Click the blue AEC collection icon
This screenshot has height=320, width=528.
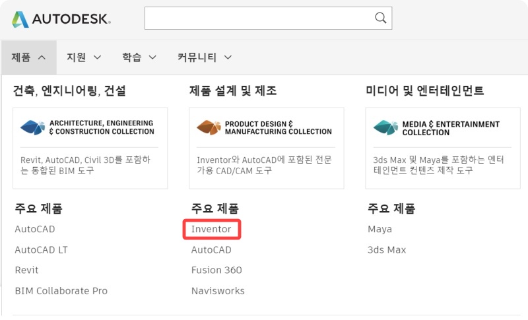pos(32,127)
